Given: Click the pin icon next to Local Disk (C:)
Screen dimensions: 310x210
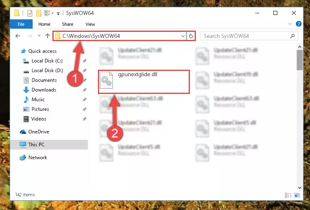Looking at the screenshot, I should 84,61.
